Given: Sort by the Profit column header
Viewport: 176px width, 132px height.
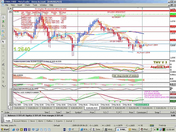Looking at the screenshot, I should pos(168,112).
